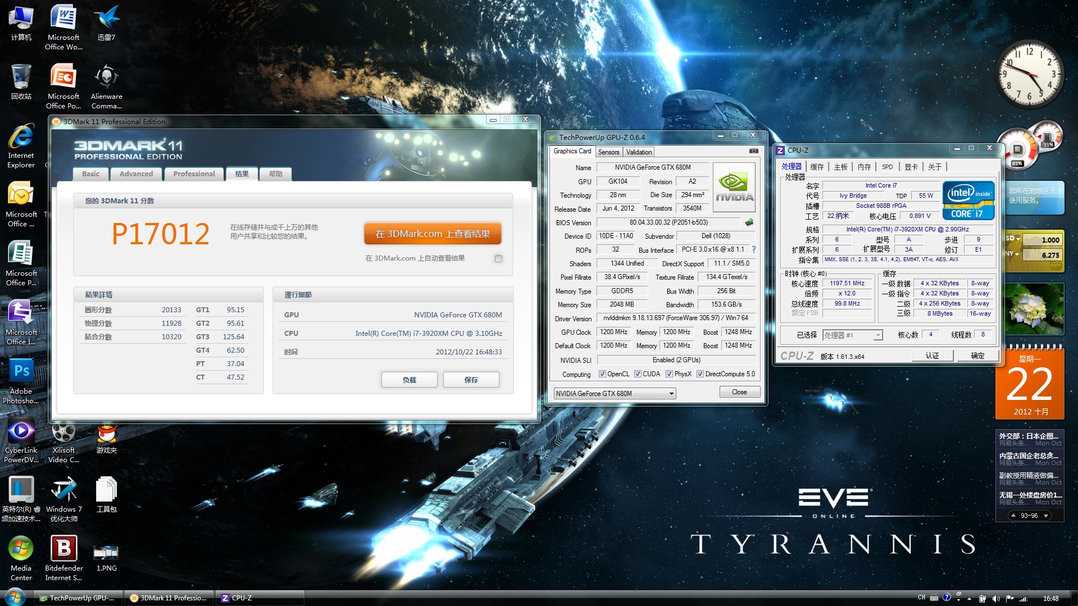
Task: Open the Computer desktop icon
Action: [x=21, y=24]
